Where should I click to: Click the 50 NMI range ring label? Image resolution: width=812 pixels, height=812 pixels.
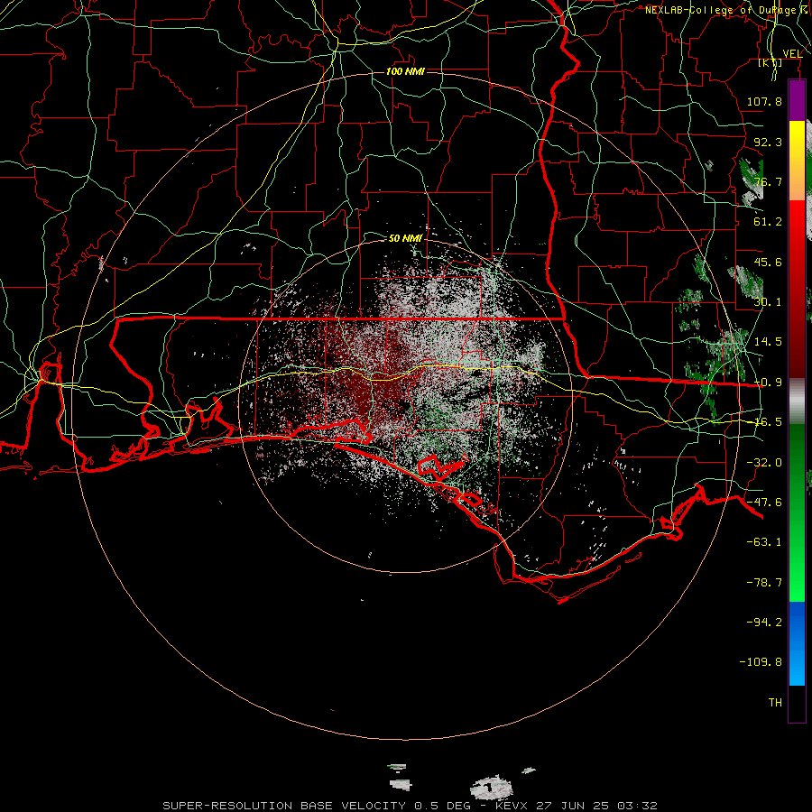point(405,238)
